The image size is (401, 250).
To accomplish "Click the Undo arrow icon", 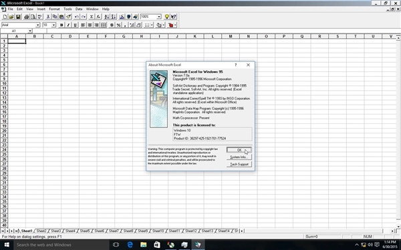I will coord(77,17).
